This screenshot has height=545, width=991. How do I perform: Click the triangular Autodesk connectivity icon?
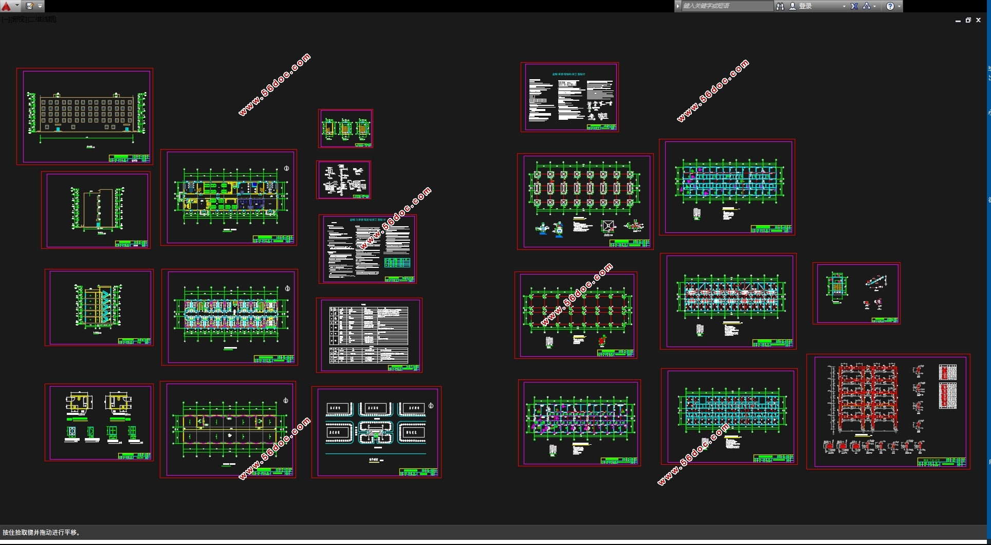click(867, 6)
